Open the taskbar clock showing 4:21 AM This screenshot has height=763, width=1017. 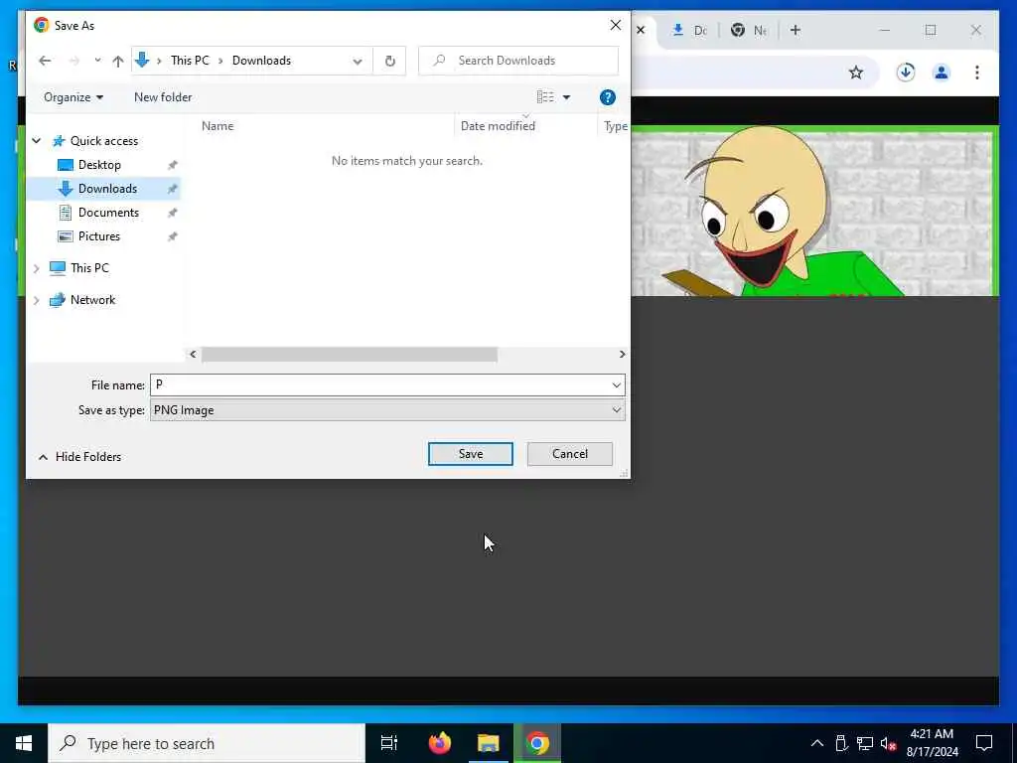point(932,743)
